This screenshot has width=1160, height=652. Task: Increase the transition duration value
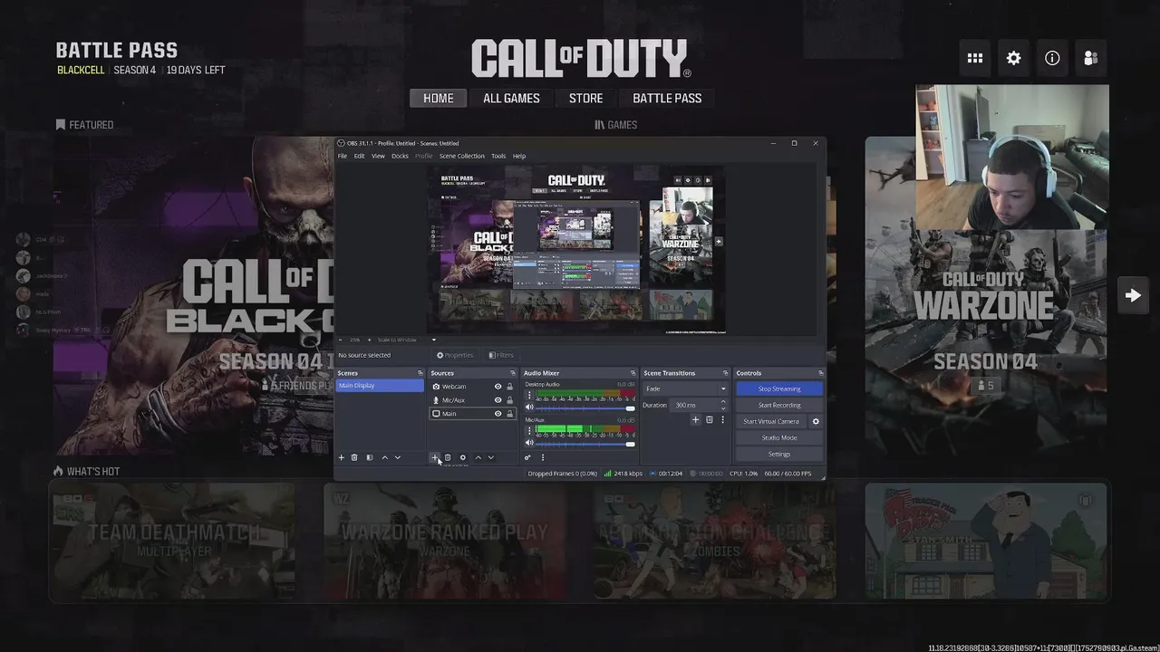point(722,402)
